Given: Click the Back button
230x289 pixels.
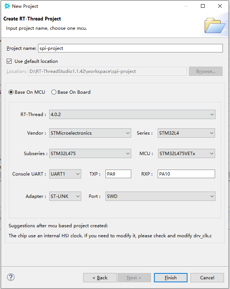Looking at the screenshot, I should tap(100, 278).
